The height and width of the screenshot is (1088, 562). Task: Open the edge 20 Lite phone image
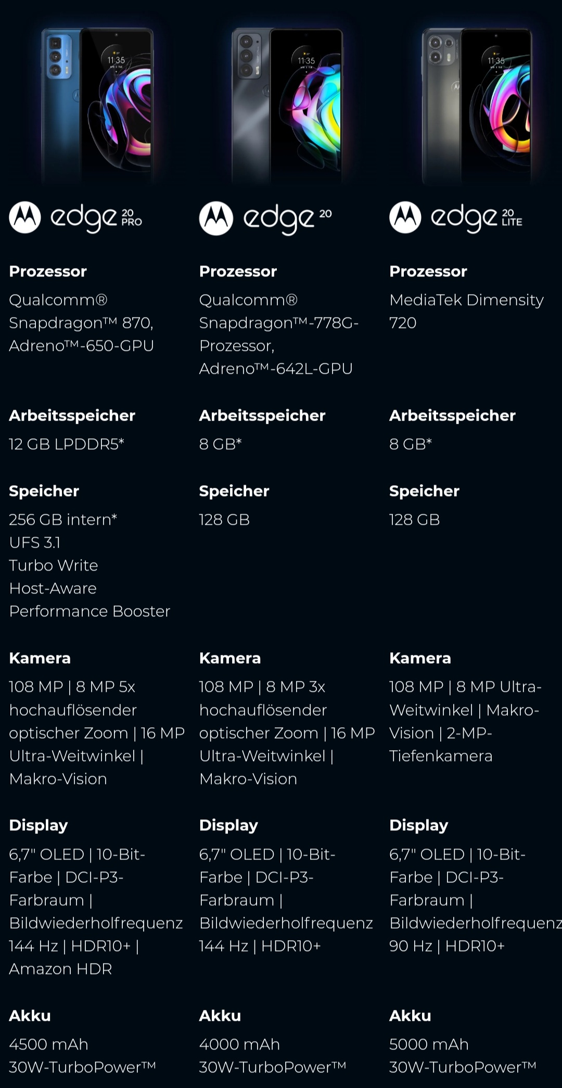click(x=478, y=105)
